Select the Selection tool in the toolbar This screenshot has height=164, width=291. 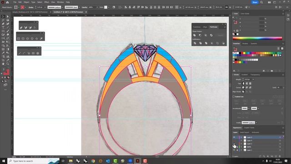(3, 16)
